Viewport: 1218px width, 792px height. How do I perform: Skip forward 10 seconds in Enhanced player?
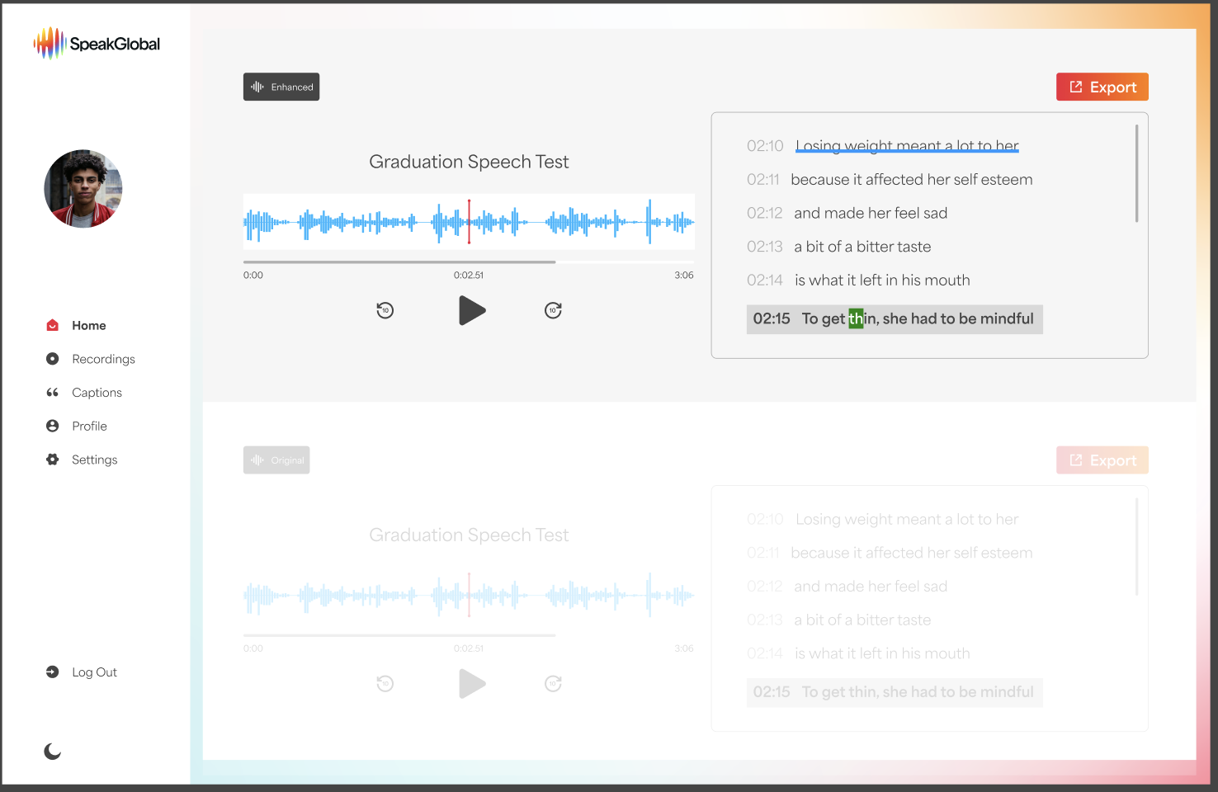(x=553, y=310)
